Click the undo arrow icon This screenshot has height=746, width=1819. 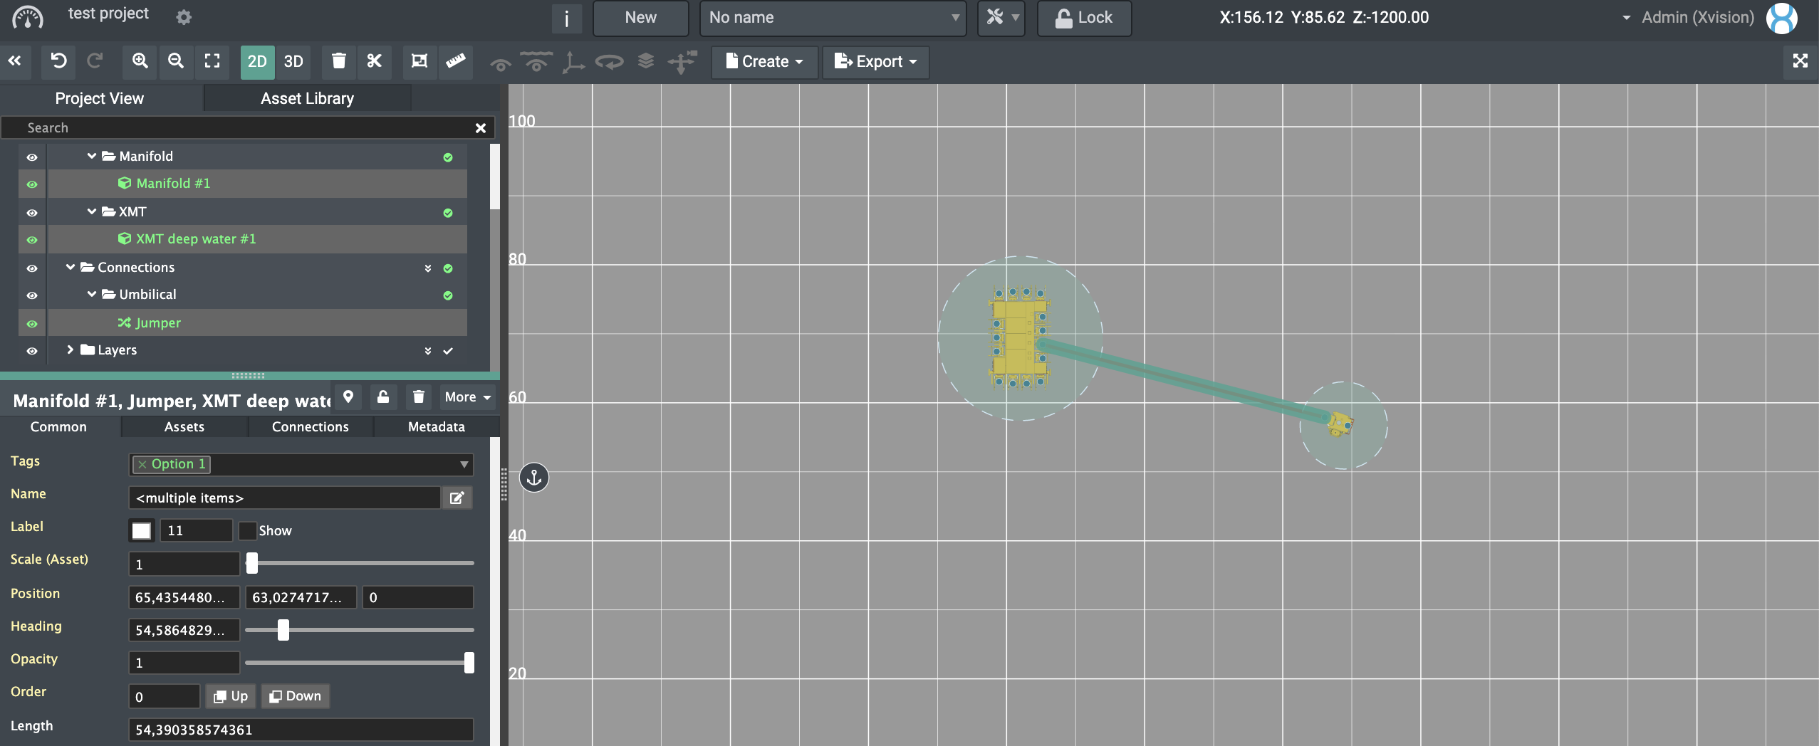58,61
